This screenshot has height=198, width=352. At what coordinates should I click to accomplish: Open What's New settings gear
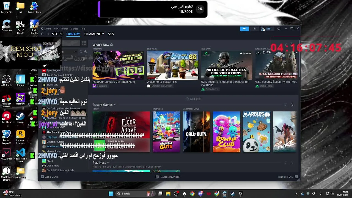click(x=111, y=45)
